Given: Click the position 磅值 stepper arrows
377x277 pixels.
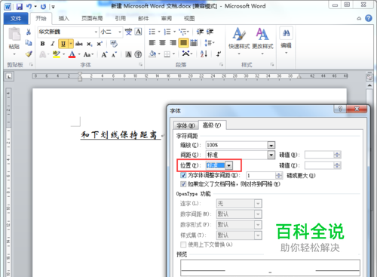Looking at the screenshot, I should click(x=337, y=165).
